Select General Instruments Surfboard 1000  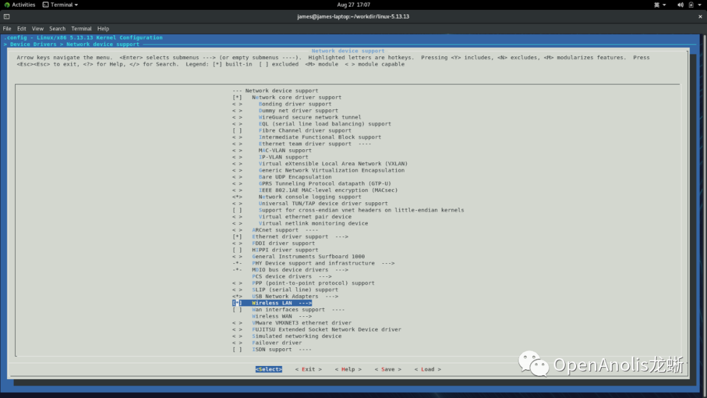click(x=308, y=257)
